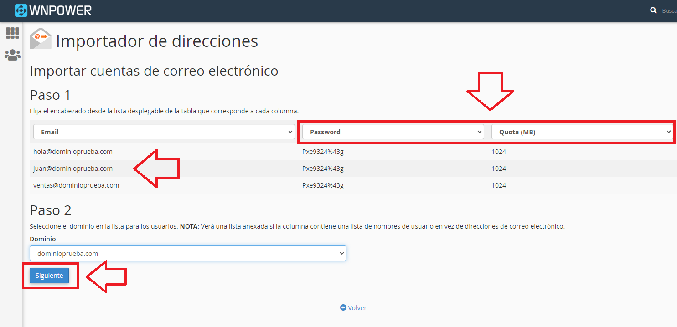Viewport: 677px width, 327px height.
Task: Click the address importer envelope icon
Action: 41,39
